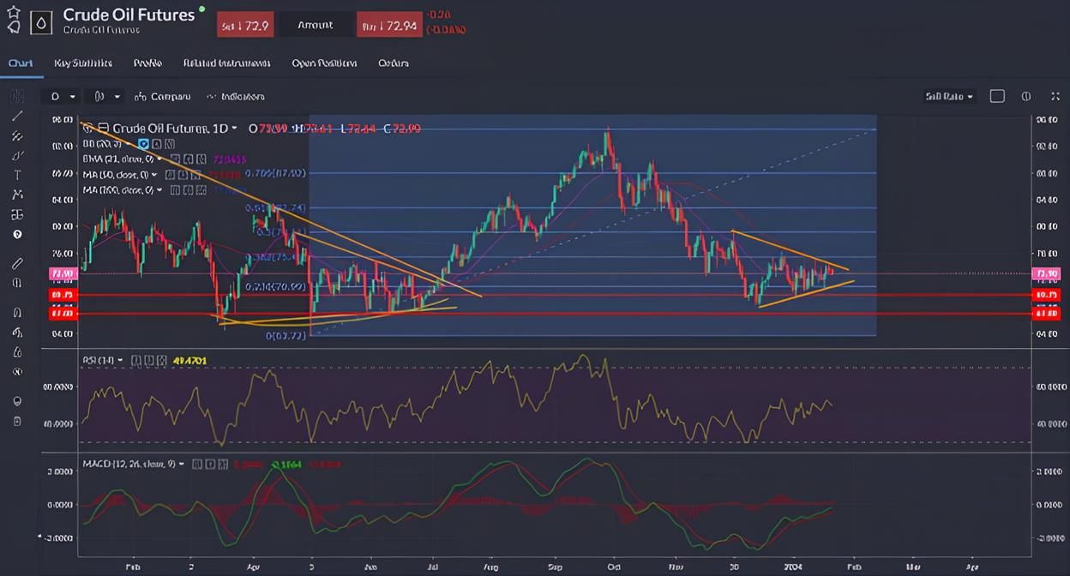
Task: Switch to the Key Statistics tab
Action: 84,63
